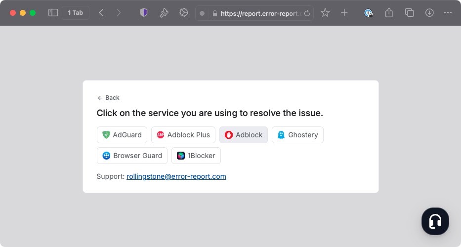The image size is (461, 247).
Task: Open the purple shield privacy icon
Action: tap(143, 13)
